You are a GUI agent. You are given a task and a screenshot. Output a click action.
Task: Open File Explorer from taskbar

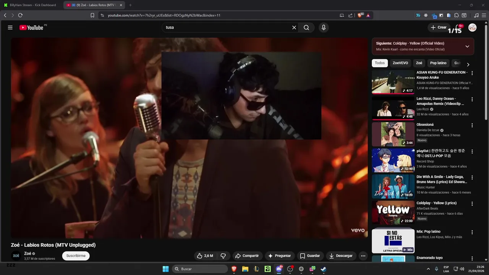coord(245,269)
